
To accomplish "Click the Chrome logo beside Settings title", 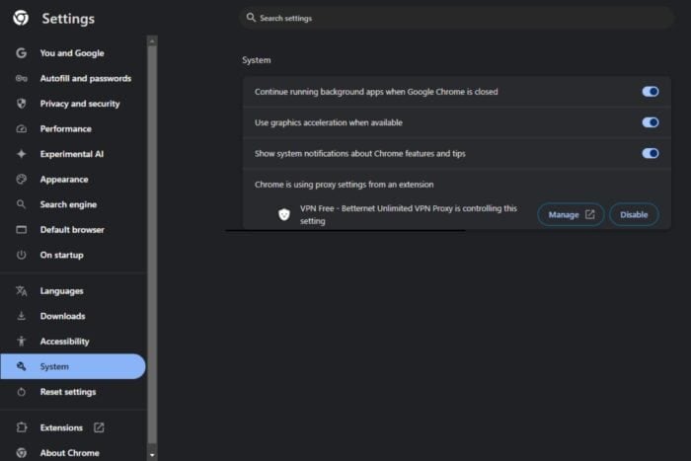I will pyautogui.click(x=21, y=18).
